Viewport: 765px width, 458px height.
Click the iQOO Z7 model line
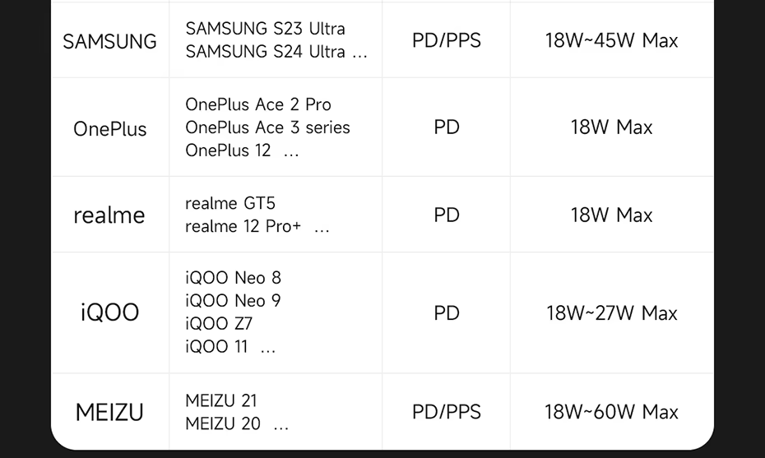219,324
